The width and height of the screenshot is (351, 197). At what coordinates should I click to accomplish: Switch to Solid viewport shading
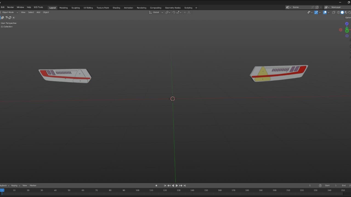(x=342, y=12)
